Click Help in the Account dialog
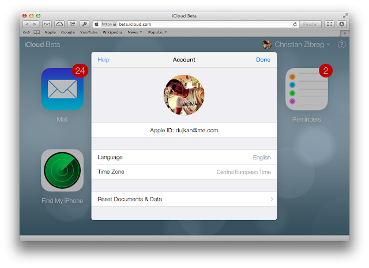 click(x=103, y=60)
